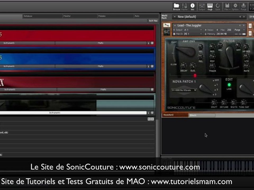Adjust the HPF knob
This screenshot has height=190, width=254.
pyautogui.click(x=238, y=45)
